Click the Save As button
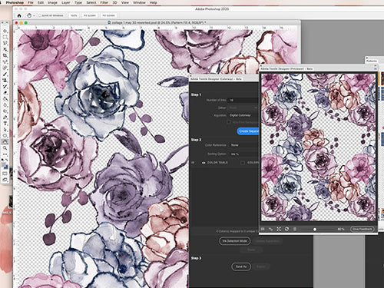This screenshot has height=288, width=384. click(x=241, y=266)
